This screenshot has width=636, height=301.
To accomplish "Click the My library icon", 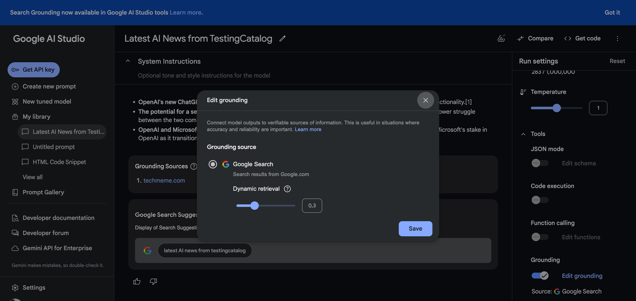I will click(15, 117).
